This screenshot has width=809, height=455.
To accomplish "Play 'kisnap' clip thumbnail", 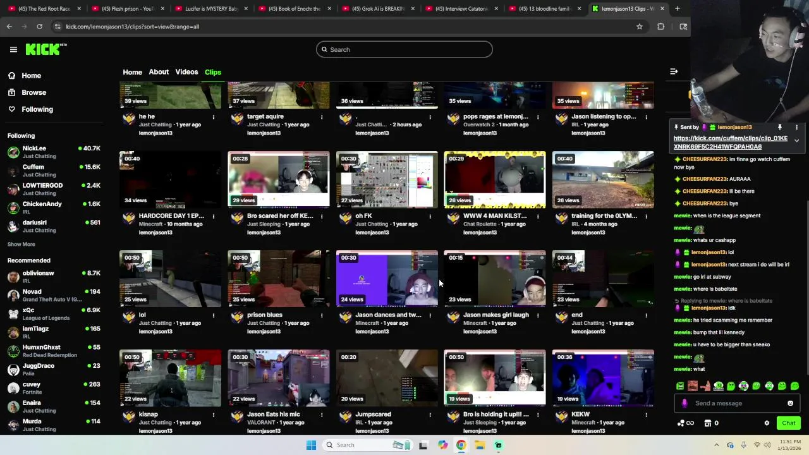I will [171, 378].
